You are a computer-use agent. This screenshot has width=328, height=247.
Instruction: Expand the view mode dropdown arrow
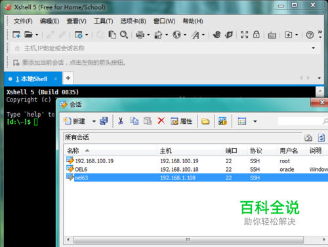(255, 121)
